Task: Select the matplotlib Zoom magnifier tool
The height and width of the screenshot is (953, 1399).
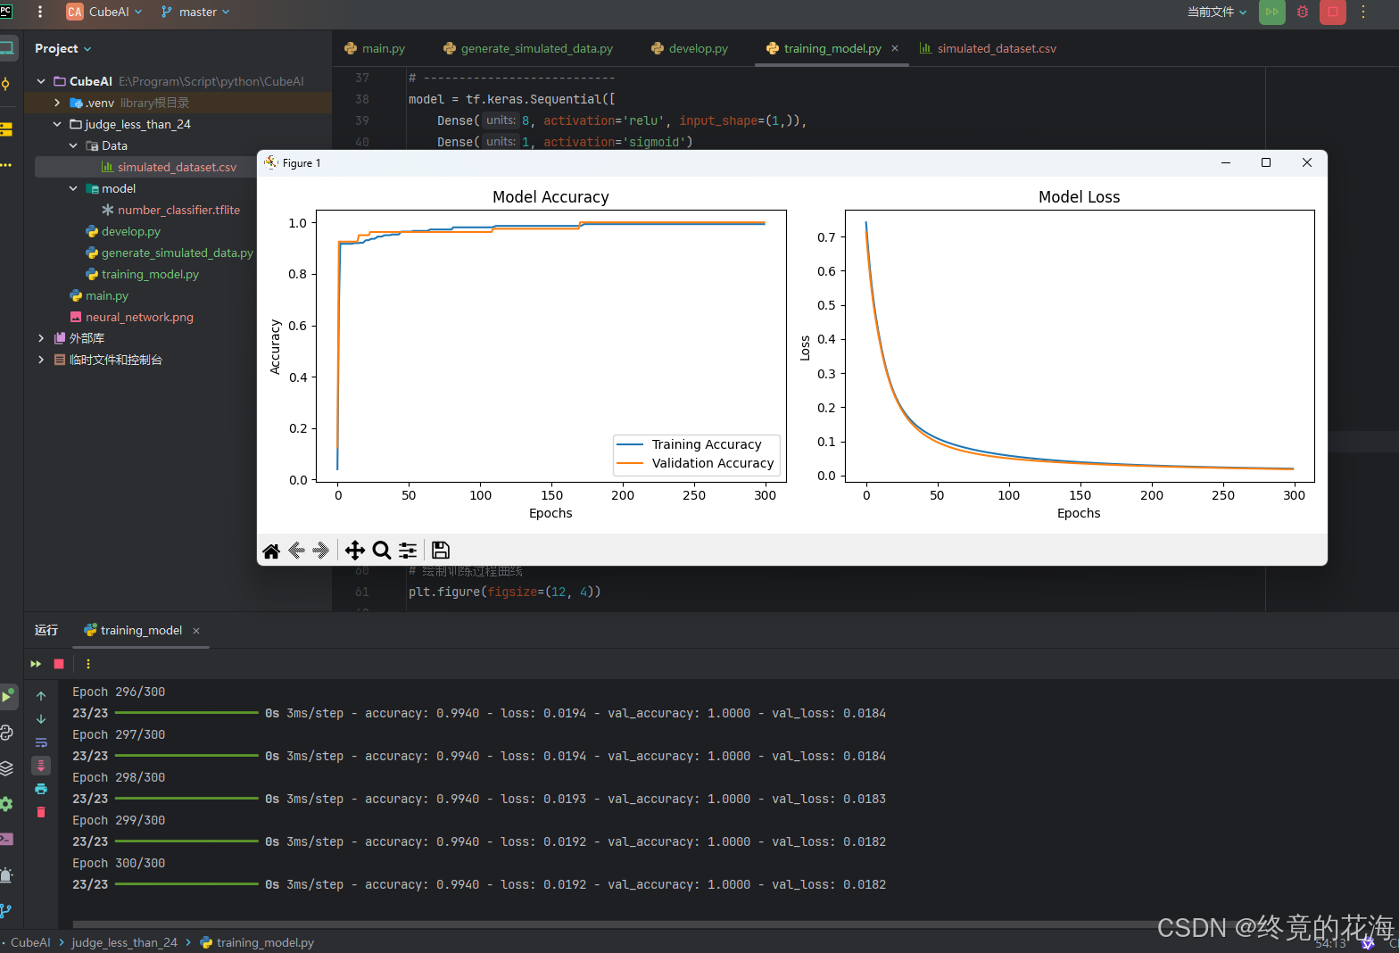Action: click(382, 551)
